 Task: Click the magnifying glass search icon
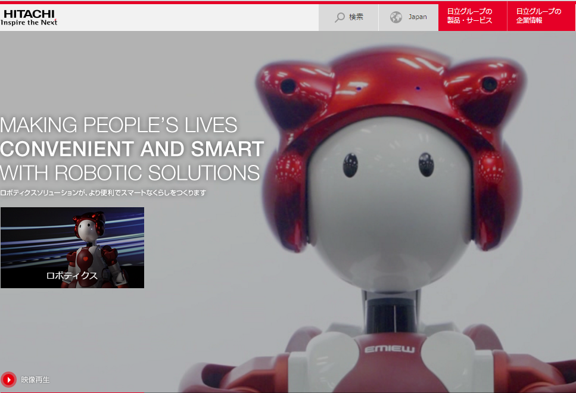click(340, 17)
